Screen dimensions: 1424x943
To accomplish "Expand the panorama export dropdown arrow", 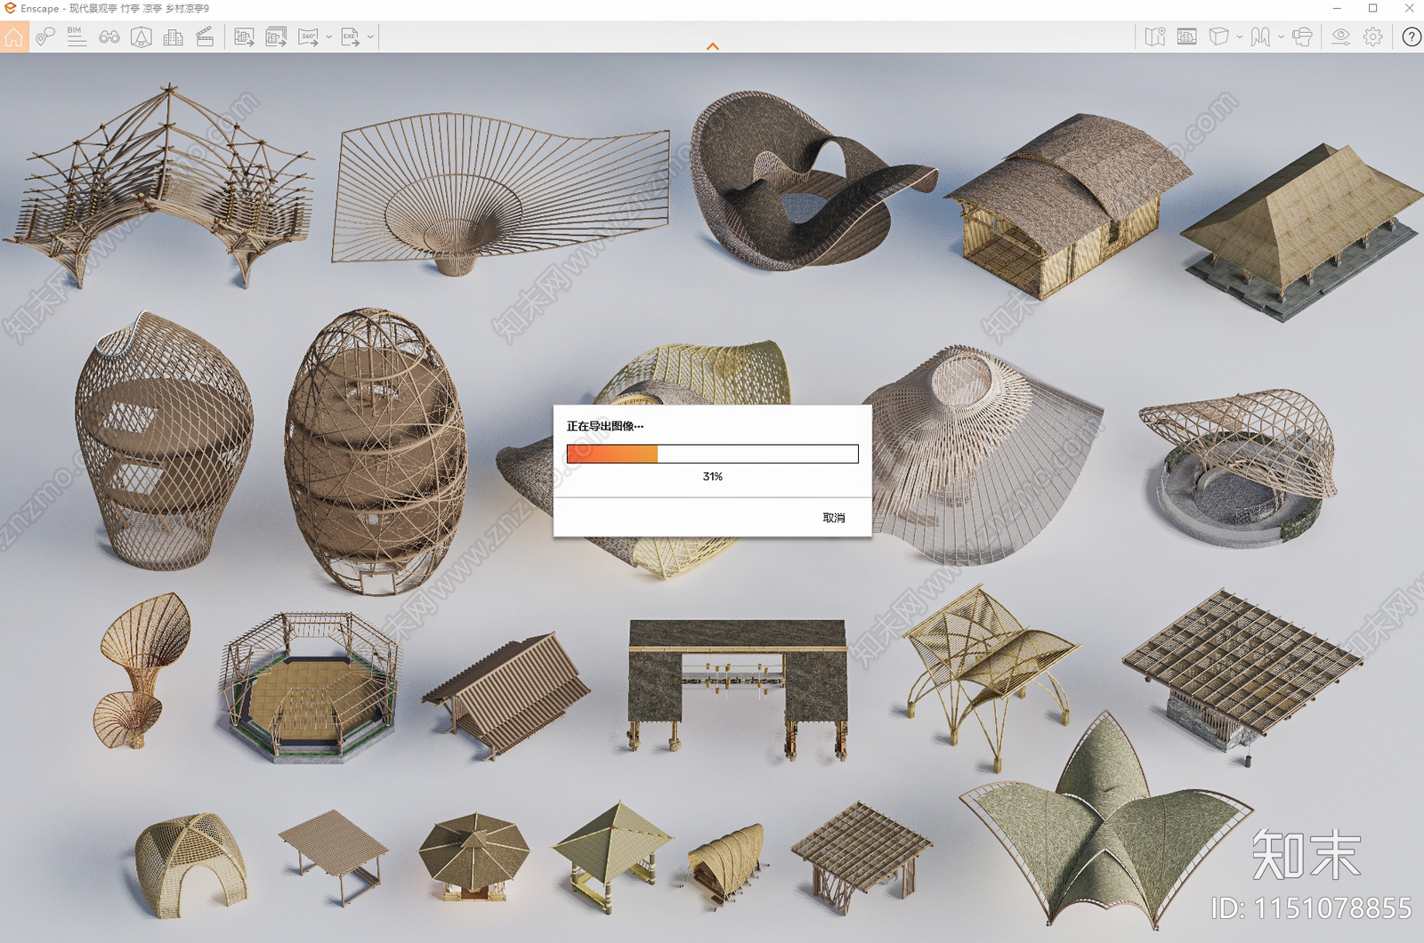I will click(x=328, y=37).
